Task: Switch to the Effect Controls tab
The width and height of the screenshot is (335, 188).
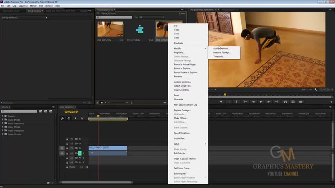Action: pos(35,11)
